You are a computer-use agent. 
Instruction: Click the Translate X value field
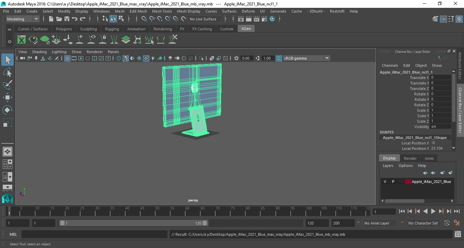441,78
